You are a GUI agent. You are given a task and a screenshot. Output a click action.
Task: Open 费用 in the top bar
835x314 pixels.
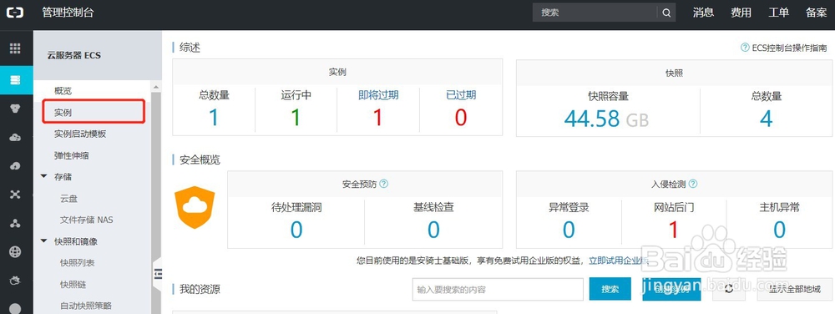coord(741,13)
